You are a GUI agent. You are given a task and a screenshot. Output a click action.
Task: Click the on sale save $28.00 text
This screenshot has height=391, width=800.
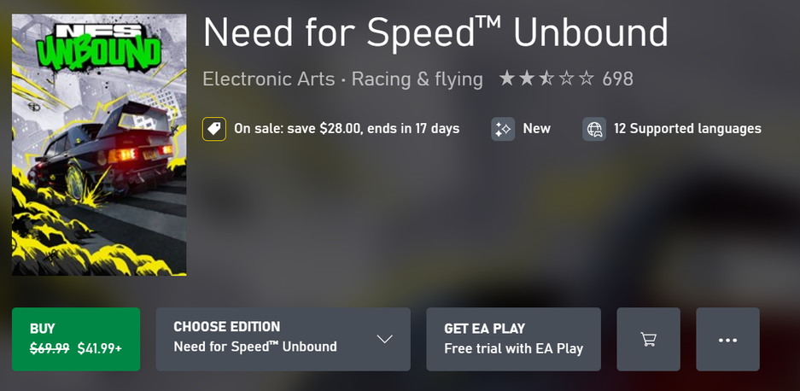(x=347, y=129)
